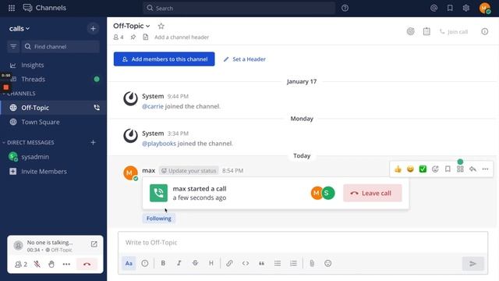This screenshot has width=499, height=281.
Task: Open emoji picker in composer
Action: 327,263
